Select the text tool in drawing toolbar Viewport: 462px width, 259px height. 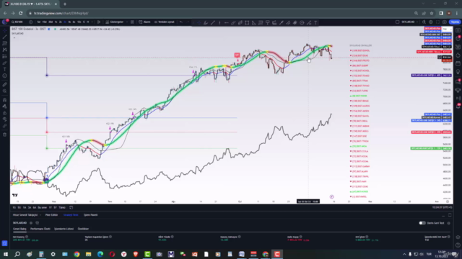[315, 22]
